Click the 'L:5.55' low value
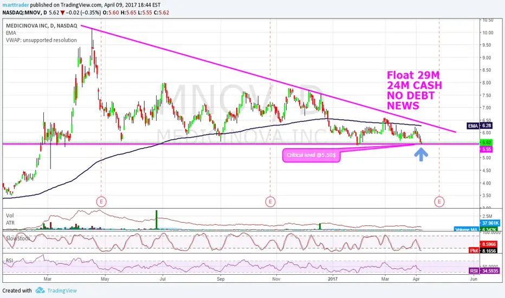The image size is (505, 298). point(145,12)
